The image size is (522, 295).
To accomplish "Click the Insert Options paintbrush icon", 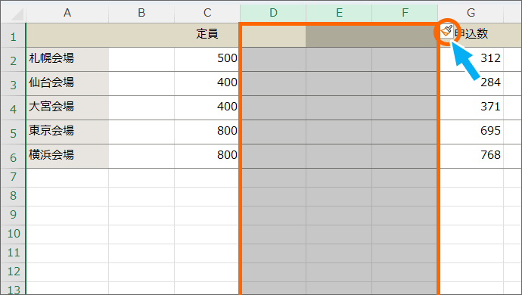I will click(x=446, y=31).
